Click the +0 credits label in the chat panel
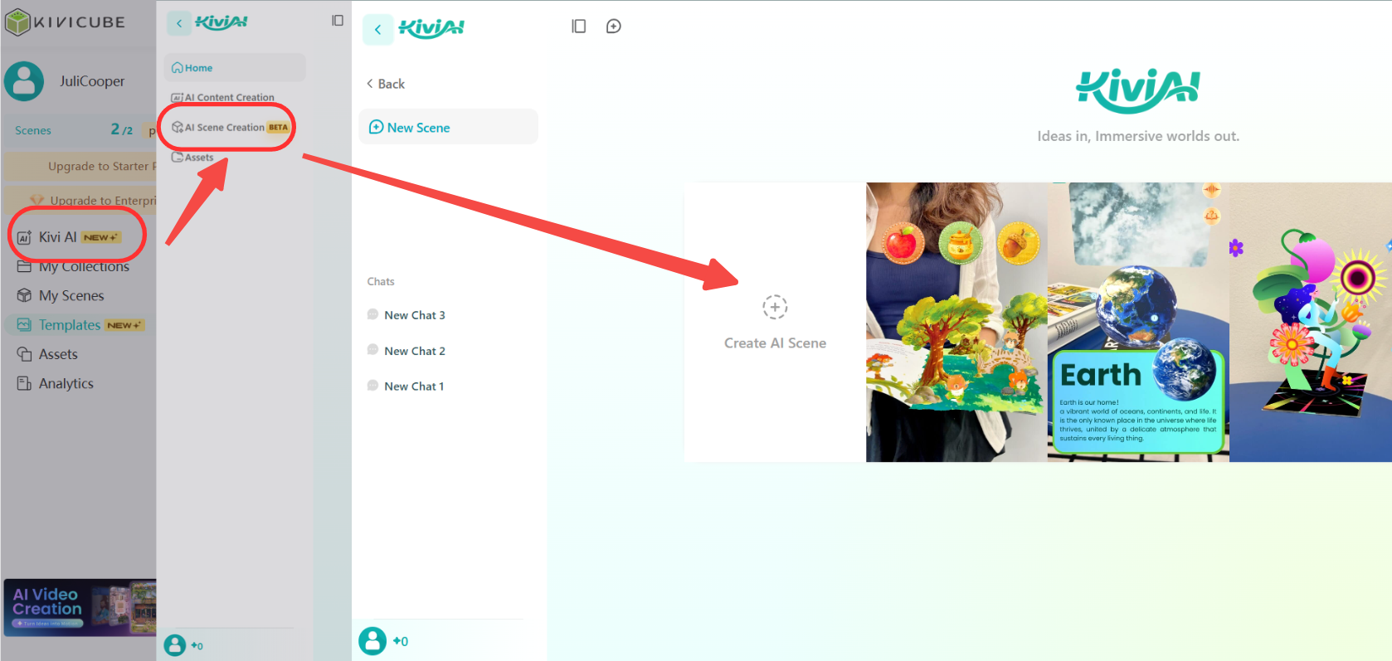This screenshot has width=1392, height=661. click(401, 641)
